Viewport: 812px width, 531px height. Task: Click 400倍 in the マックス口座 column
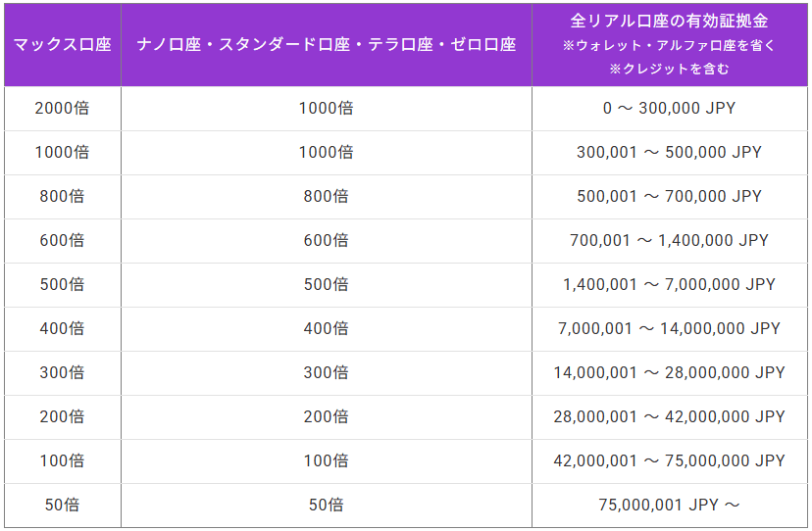[x=62, y=328]
